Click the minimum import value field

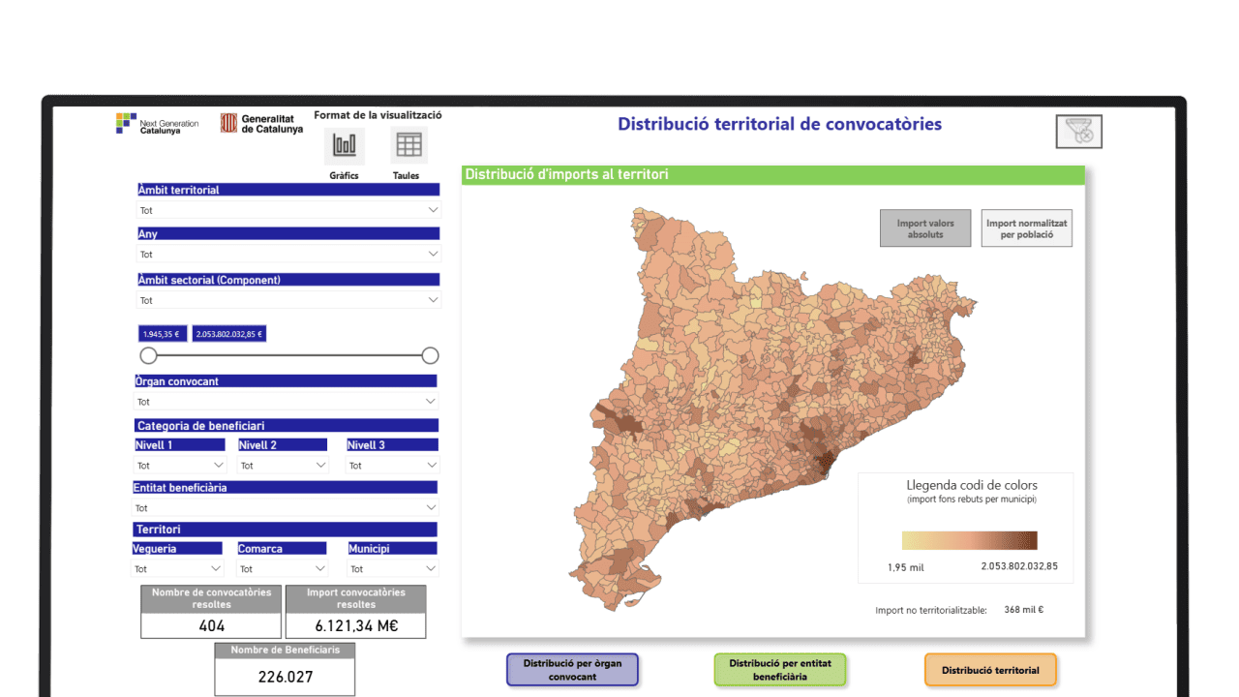click(162, 334)
